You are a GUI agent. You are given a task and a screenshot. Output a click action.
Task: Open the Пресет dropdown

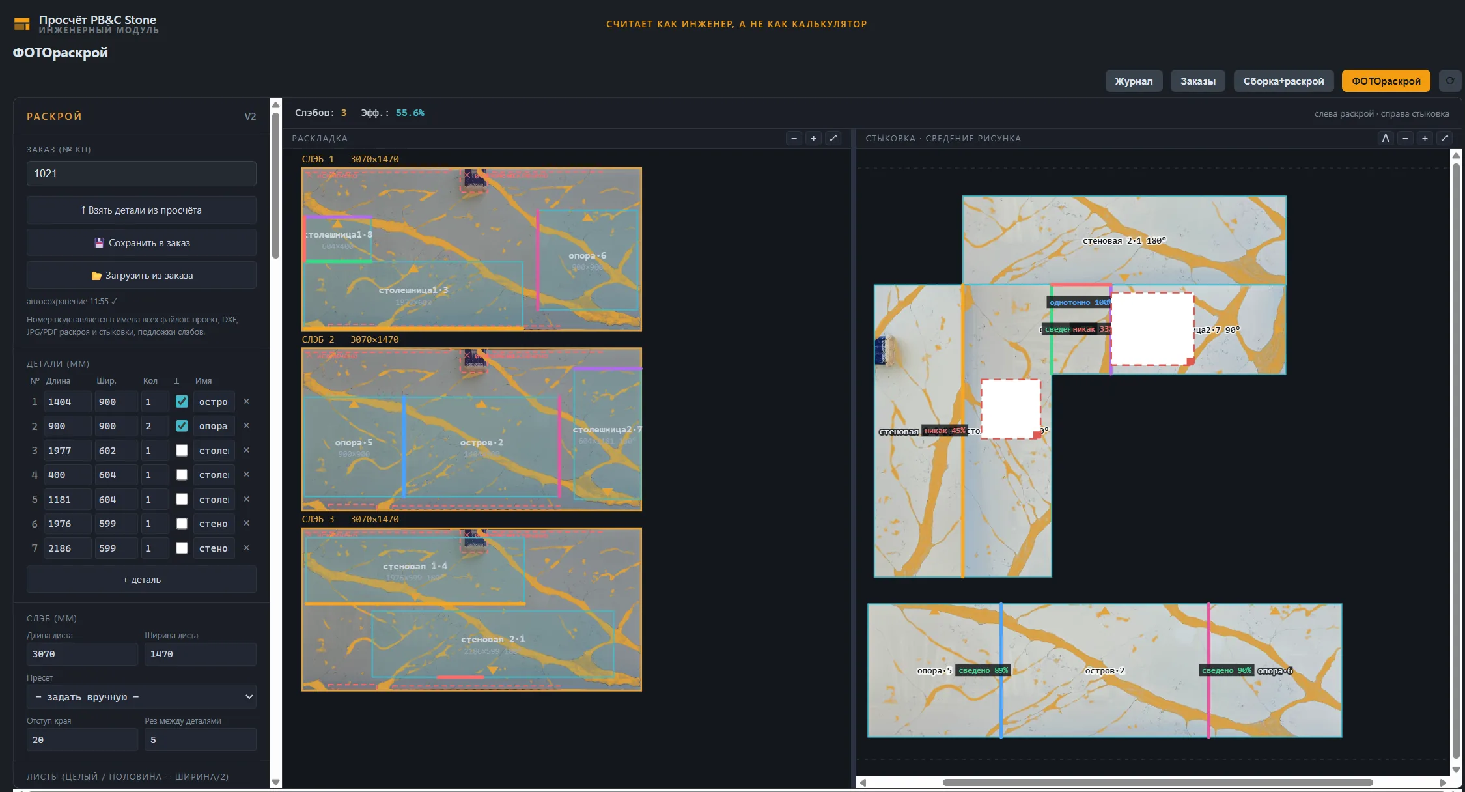pos(141,696)
